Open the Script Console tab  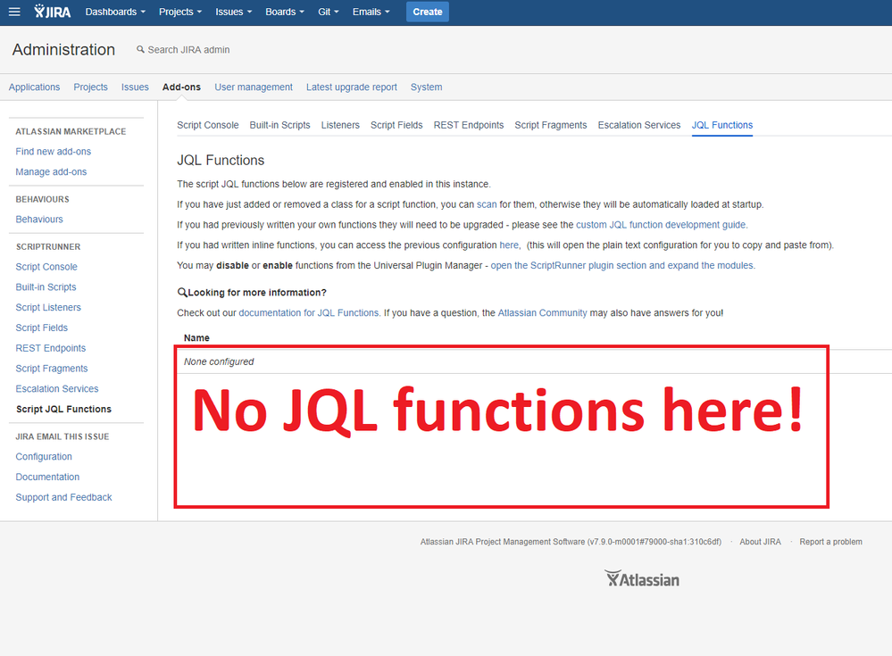208,125
